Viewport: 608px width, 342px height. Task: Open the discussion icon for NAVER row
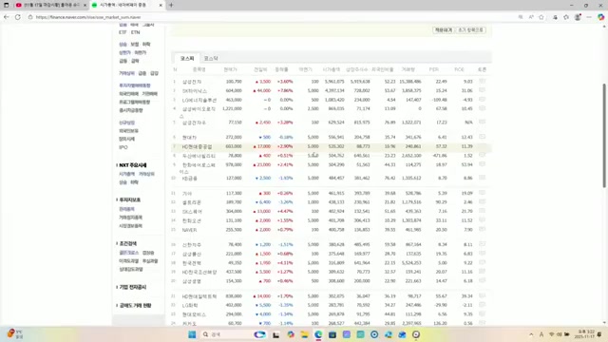[482, 229]
